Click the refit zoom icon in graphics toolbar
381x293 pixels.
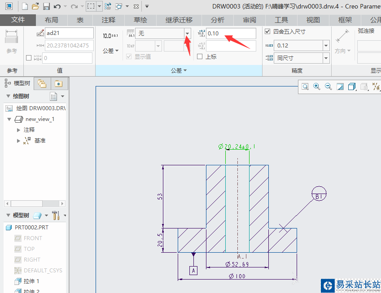click(305, 86)
